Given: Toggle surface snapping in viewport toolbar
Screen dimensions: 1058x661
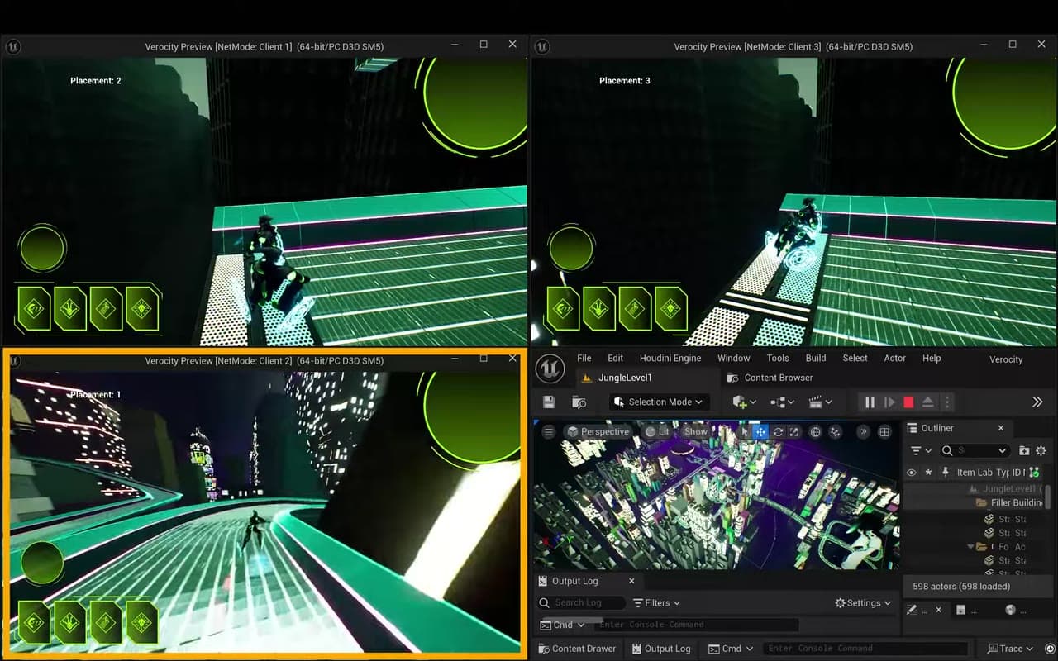Looking at the screenshot, I should click(836, 431).
